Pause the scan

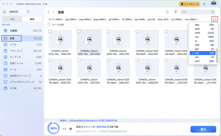point(65,129)
